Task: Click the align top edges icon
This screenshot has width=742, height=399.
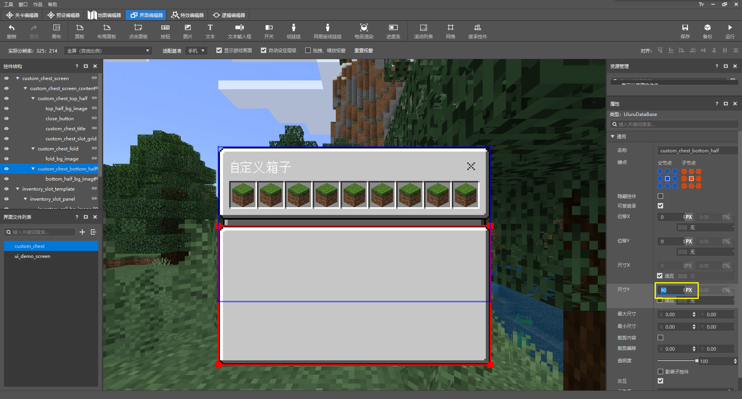Action: (660, 50)
